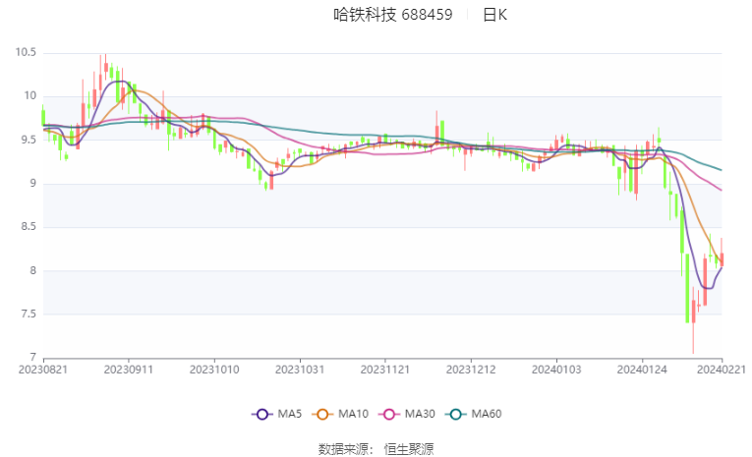This screenshot has height=457, width=752.
Task: Toggle the MA60 teal legend marker
Action: 455,414
